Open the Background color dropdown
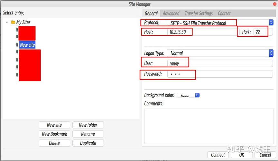 click(x=197, y=95)
